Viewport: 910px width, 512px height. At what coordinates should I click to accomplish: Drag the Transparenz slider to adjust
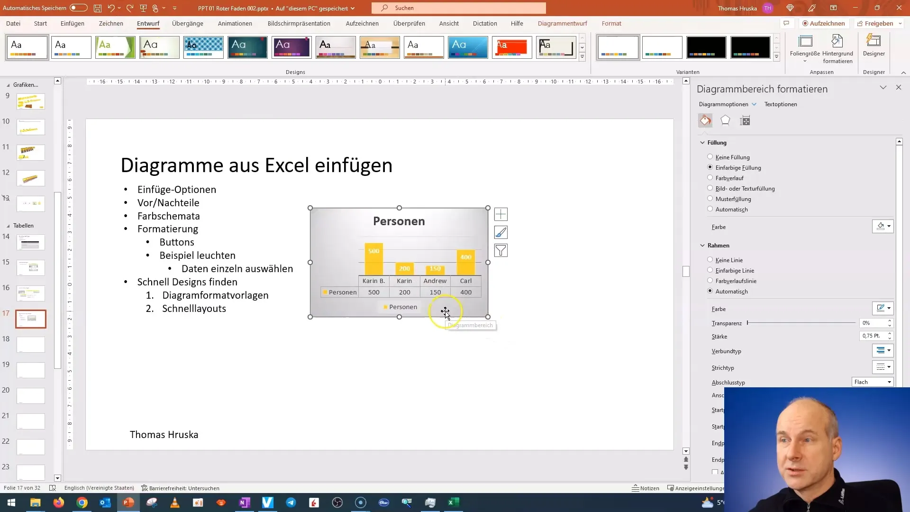[748, 323]
